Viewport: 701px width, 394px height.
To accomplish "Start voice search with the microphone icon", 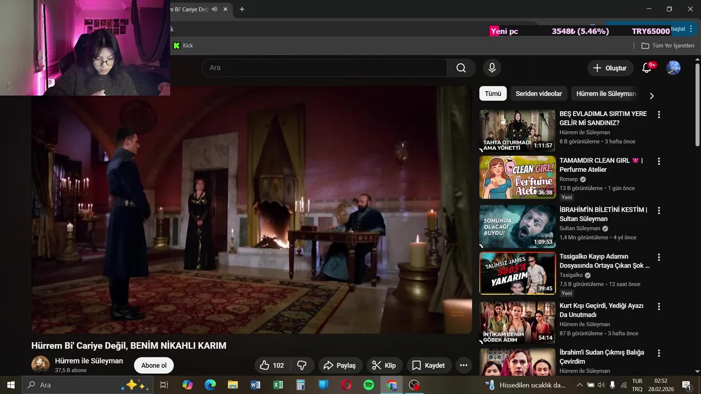I will click(x=492, y=68).
